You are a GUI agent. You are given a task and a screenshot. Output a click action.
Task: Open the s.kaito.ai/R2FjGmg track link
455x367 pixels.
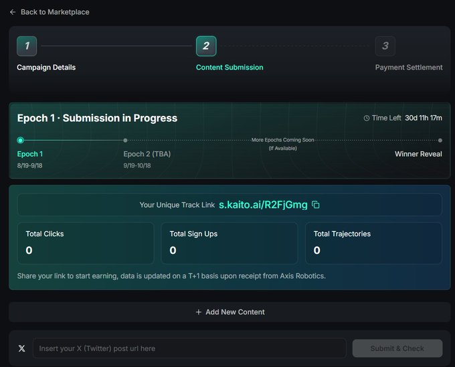tap(263, 205)
